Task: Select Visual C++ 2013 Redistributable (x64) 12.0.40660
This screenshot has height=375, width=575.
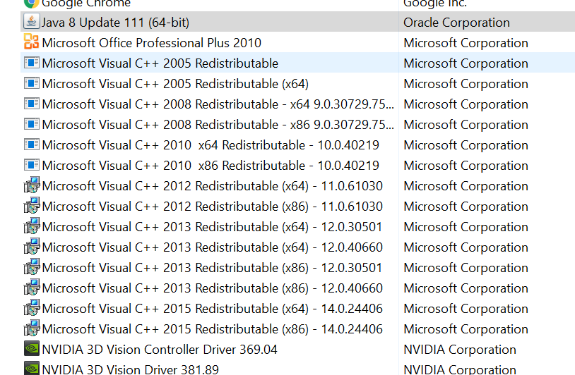Action: (x=213, y=247)
